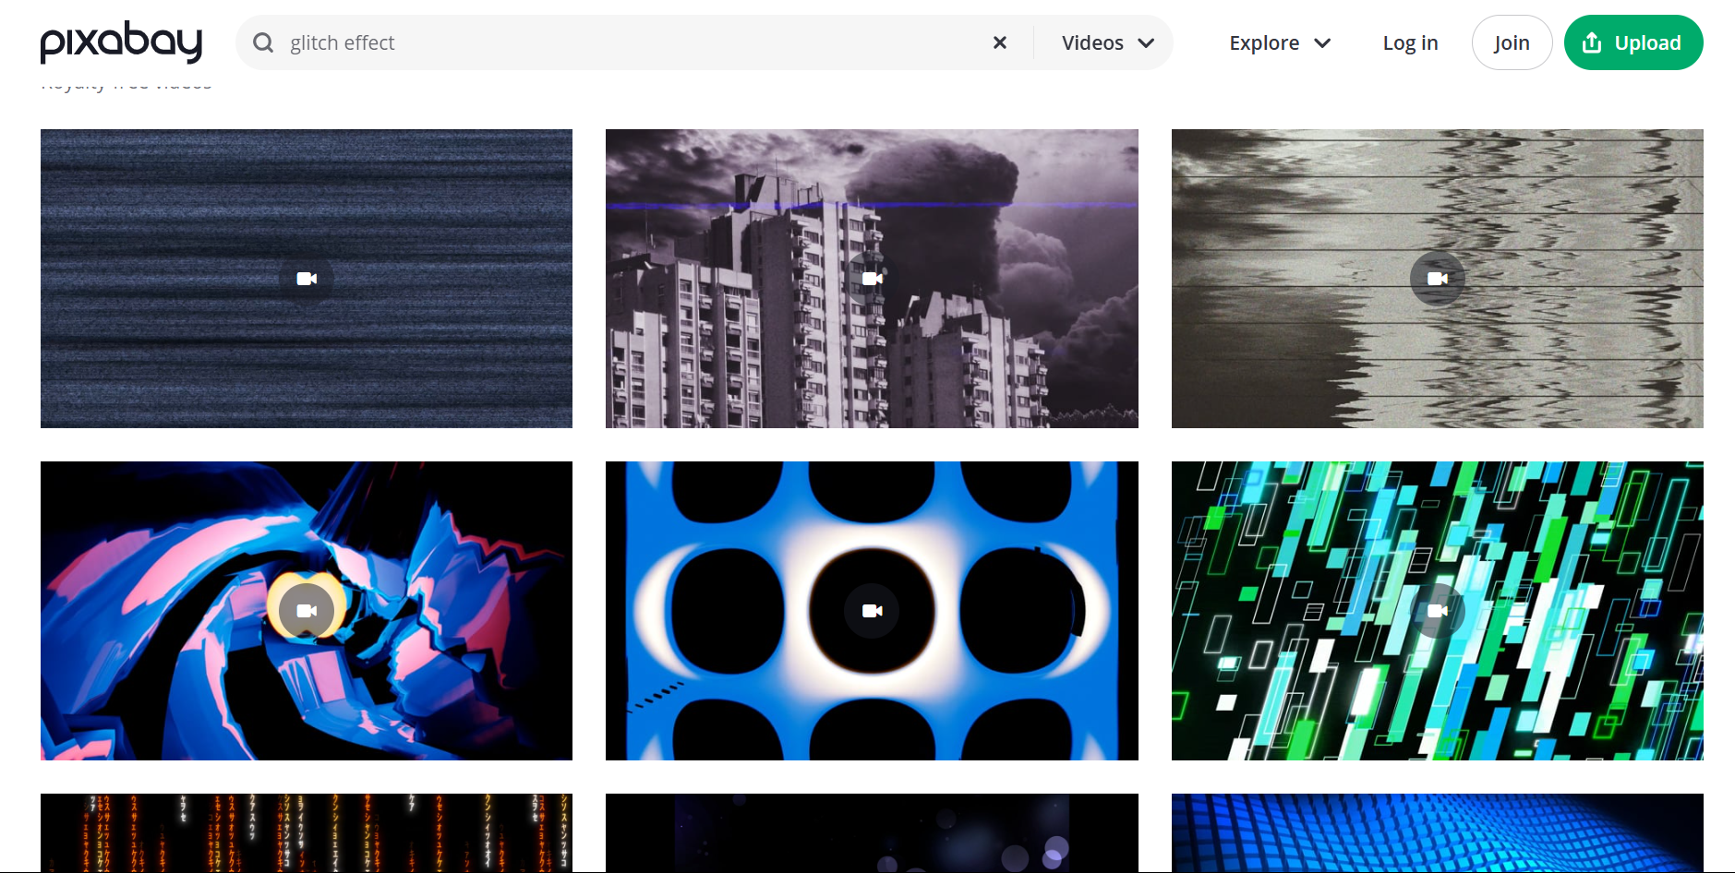Click the search magnifier icon
The width and height of the screenshot is (1735, 873).
point(263,42)
